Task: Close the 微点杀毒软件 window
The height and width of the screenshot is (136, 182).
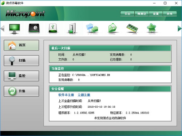Action: 176,3
